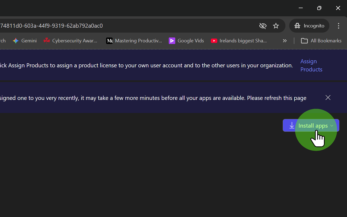Expand the Install apps dropdown chevron
The height and width of the screenshot is (217, 347).
[332, 125]
